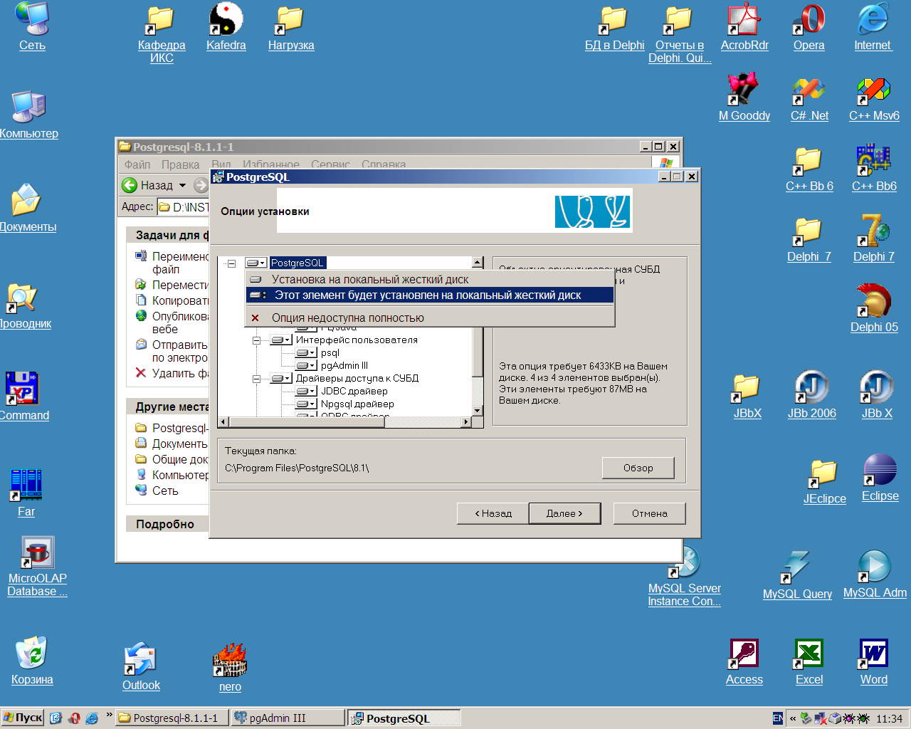
Task: Choose Этот элемент будет установлен option
Action: click(x=430, y=295)
